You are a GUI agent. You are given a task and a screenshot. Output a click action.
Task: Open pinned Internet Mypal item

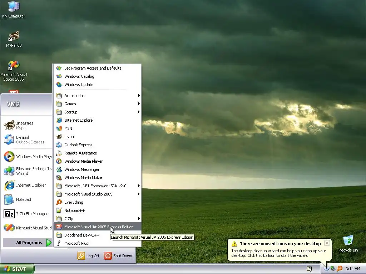(x=27, y=125)
